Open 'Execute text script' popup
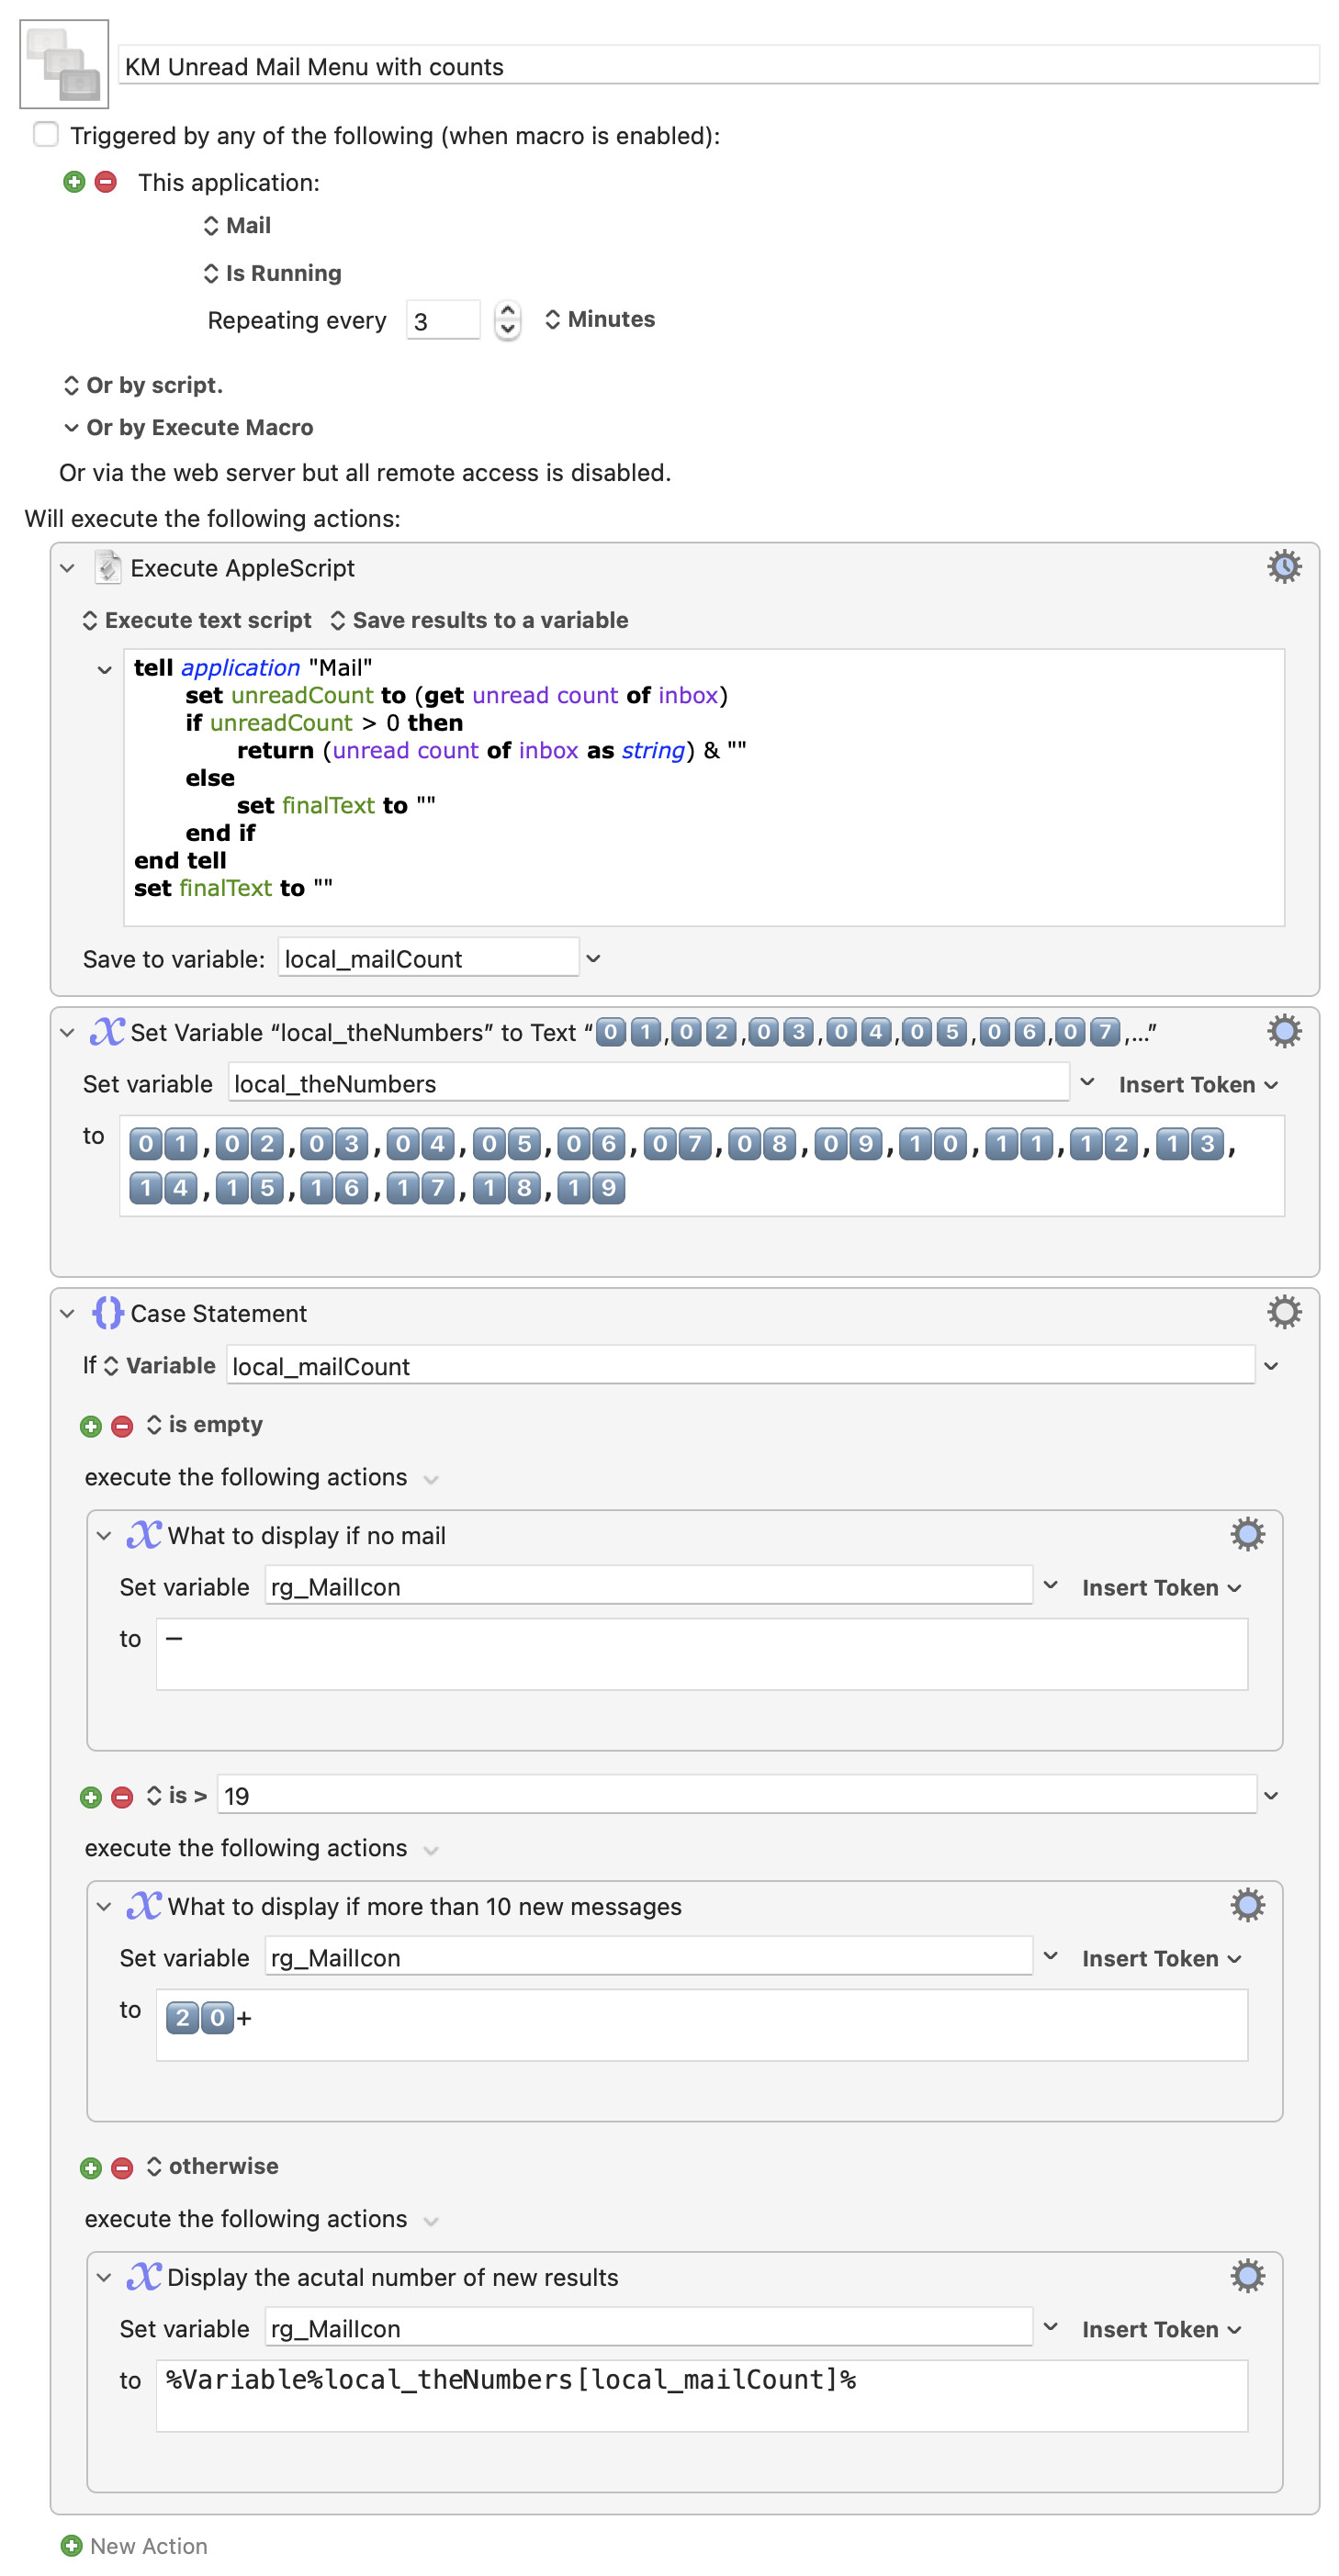The image size is (1339, 2576). coord(197,620)
